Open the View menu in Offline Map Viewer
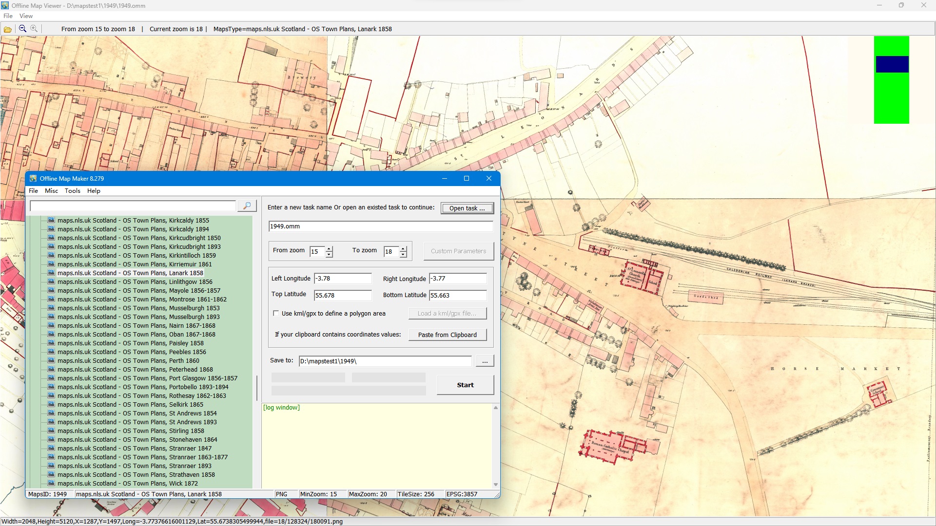Screen dimensions: 936x526 click(26, 16)
